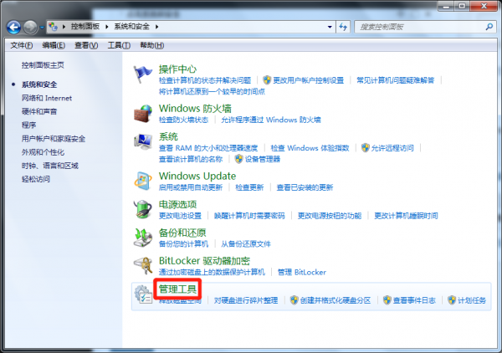This screenshot has width=502, height=353.
Task: Click the Forward navigation arrow button
Action: coord(30,28)
